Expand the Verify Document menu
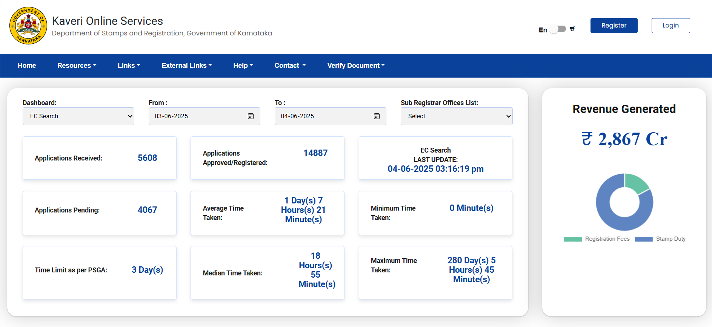Image resolution: width=712 pixels, height=327 pixels. pos(356,66)
